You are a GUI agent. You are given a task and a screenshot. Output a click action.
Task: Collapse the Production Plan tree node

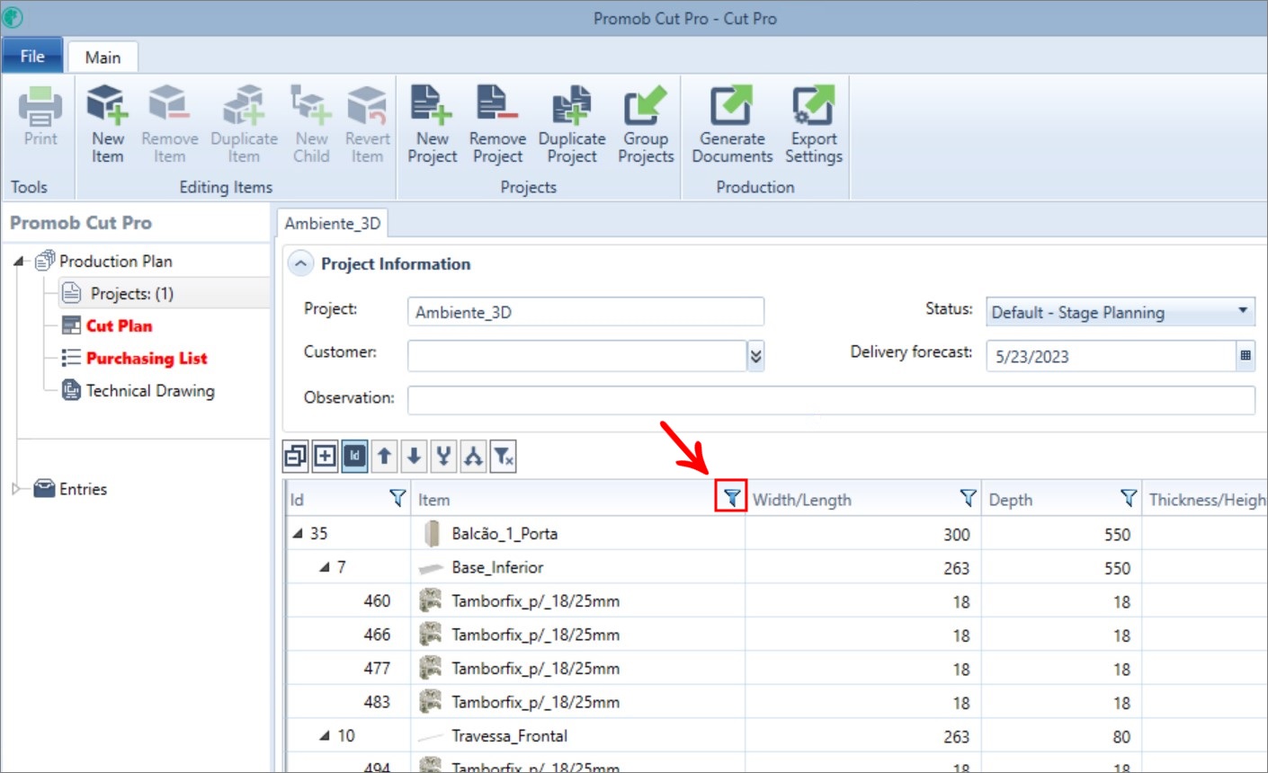[19, 262]
